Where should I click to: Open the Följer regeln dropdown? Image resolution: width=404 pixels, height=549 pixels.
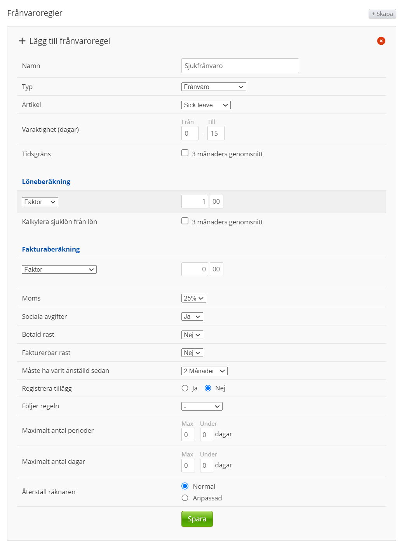(202, 406)
